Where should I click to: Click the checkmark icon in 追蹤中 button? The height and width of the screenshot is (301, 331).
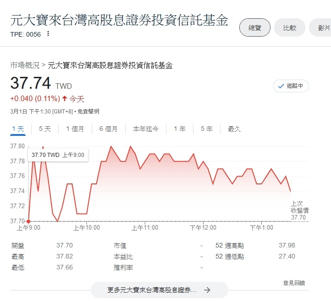click(281, 86)
